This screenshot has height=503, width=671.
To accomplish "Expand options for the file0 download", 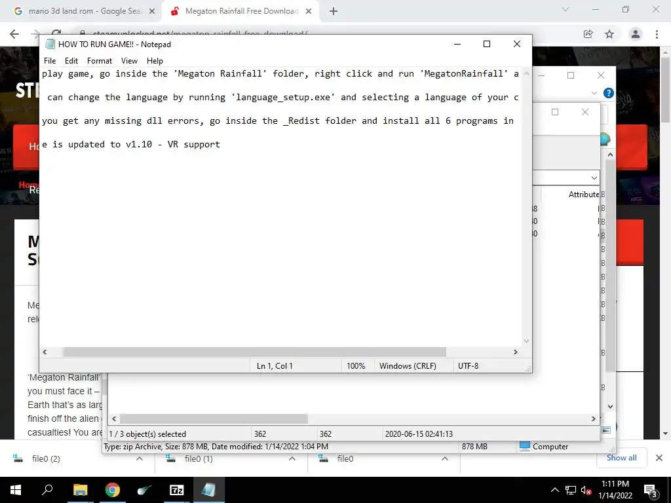I will (x=445, y=458).
